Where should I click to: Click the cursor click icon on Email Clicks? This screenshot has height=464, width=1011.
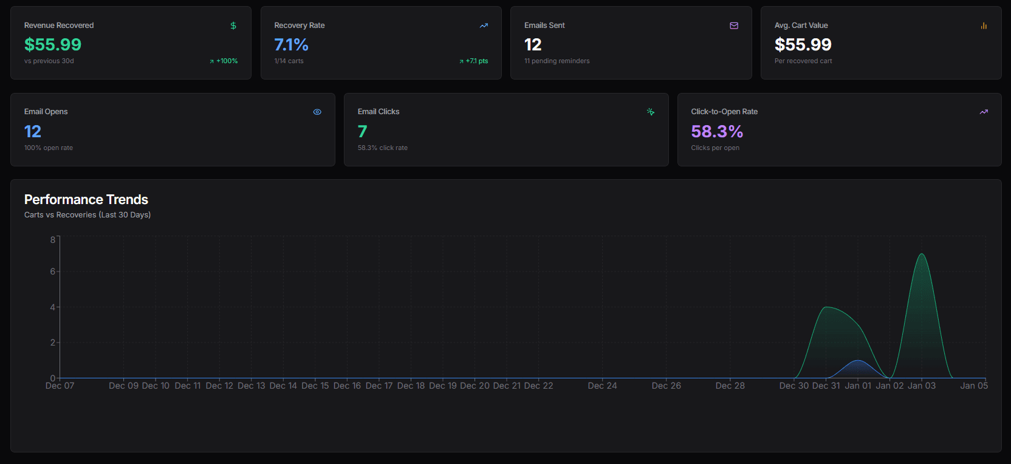click(x=651, y=112)
